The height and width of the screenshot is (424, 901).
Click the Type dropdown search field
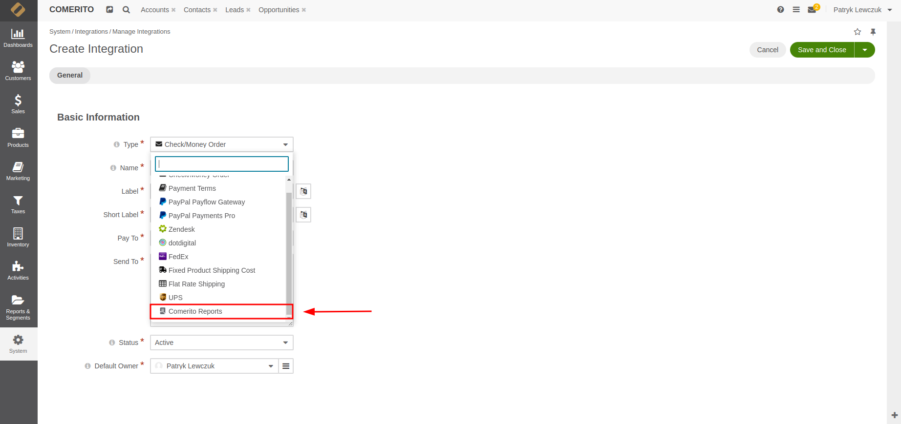click(x=221, y=164)
